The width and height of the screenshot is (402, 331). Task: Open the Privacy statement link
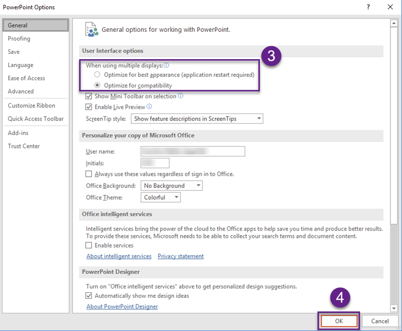(x=181, y=256)
